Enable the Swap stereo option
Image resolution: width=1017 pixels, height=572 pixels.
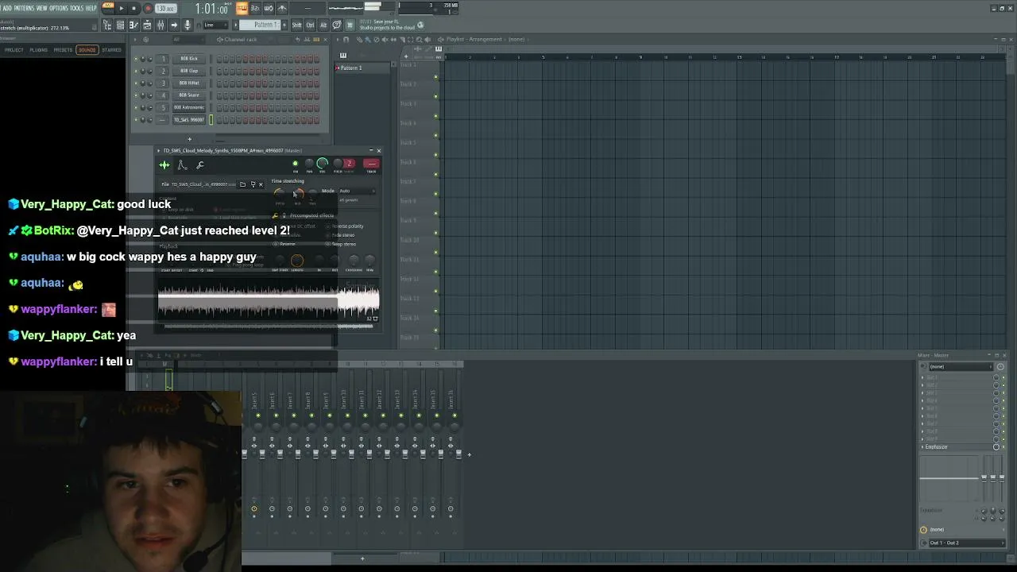(x=342, y=244)
